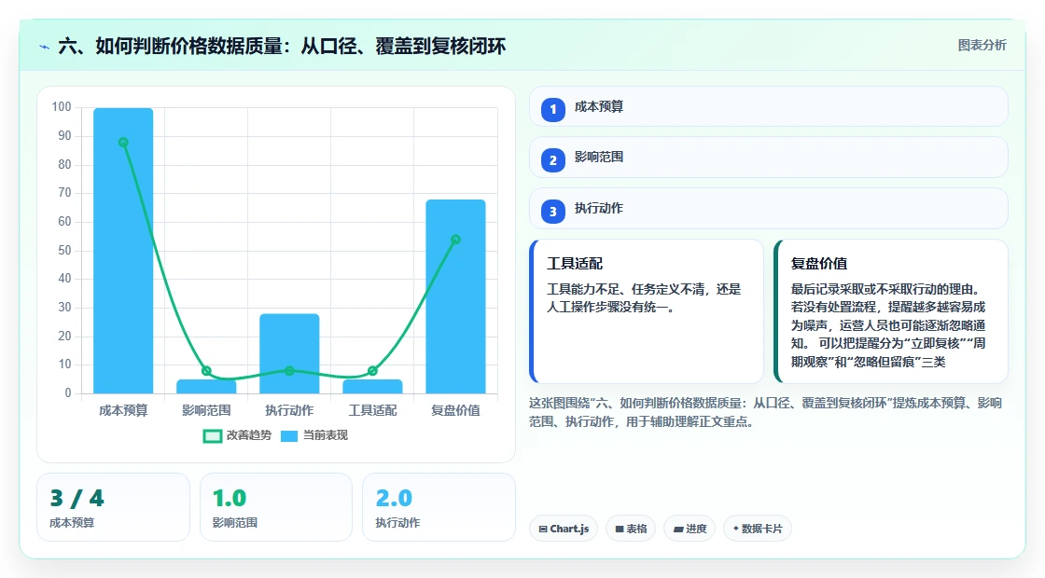Click the 影响范围 bar in the chart
This screenshot has height=578, width=1045.
click(x=206, y=386)
